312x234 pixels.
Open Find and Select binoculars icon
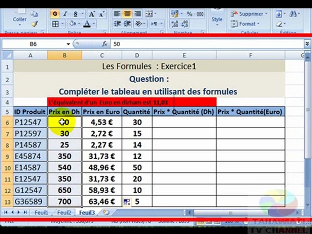(293, 14)
